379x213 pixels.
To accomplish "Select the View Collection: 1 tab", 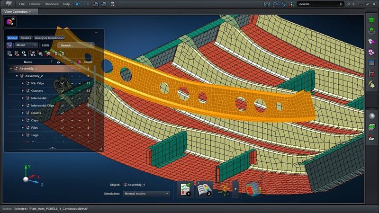I will coord(19,11).
